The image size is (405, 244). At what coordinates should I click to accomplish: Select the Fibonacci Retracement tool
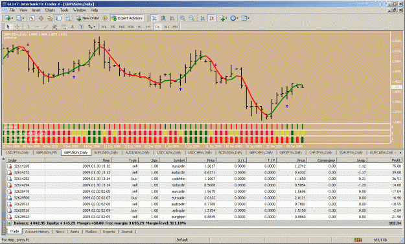tap(64, 27)
